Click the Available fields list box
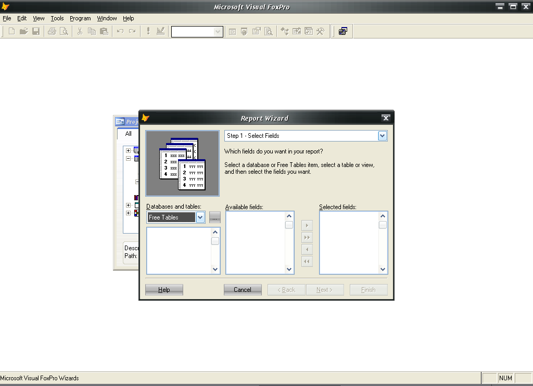The width and height of the screenshot is (533, 386). pyautogui.click(x=260, y=242)
